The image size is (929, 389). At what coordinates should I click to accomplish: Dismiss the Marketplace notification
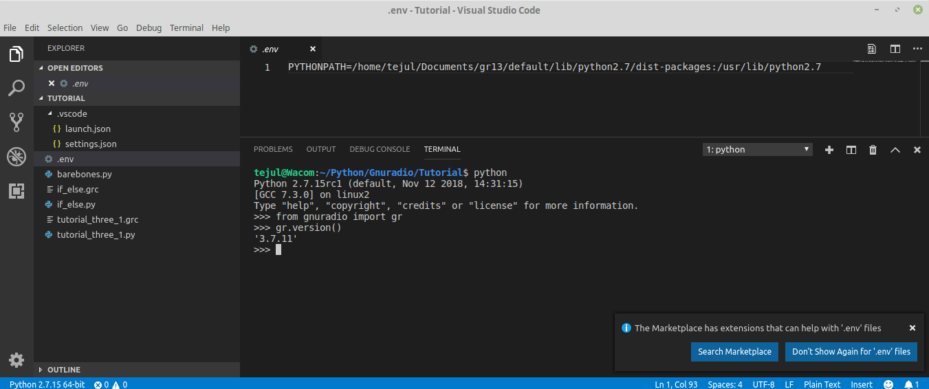[912, 328]
